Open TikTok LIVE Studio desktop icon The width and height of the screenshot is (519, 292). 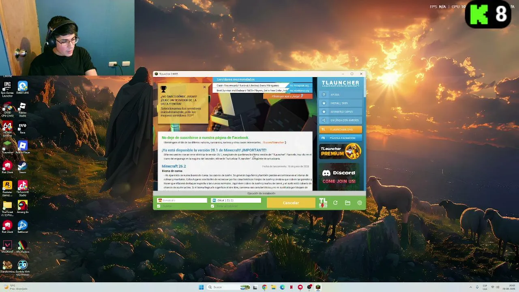(x=23, y=189)
